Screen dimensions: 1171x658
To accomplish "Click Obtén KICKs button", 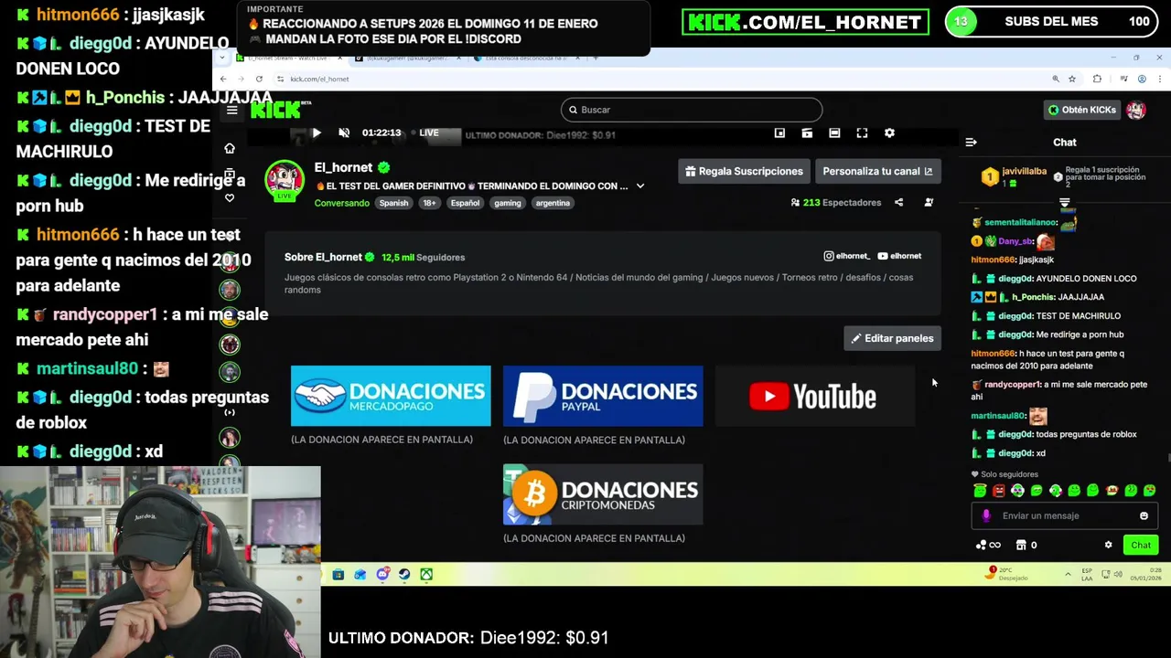I will (1082, 110).
